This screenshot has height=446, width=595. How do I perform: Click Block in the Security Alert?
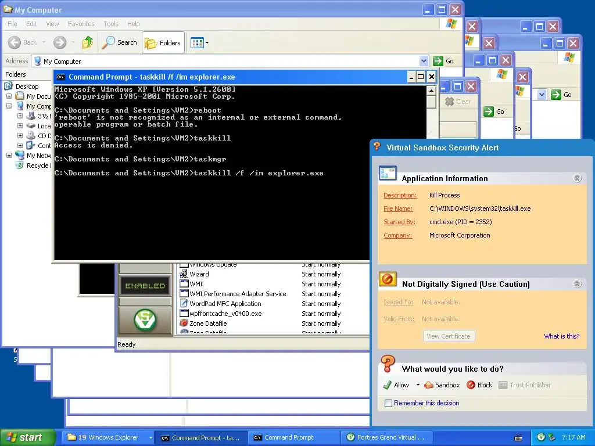pos(479,385)
